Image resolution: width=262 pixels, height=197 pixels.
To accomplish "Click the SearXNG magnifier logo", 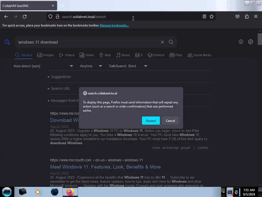I will [7, 42].
